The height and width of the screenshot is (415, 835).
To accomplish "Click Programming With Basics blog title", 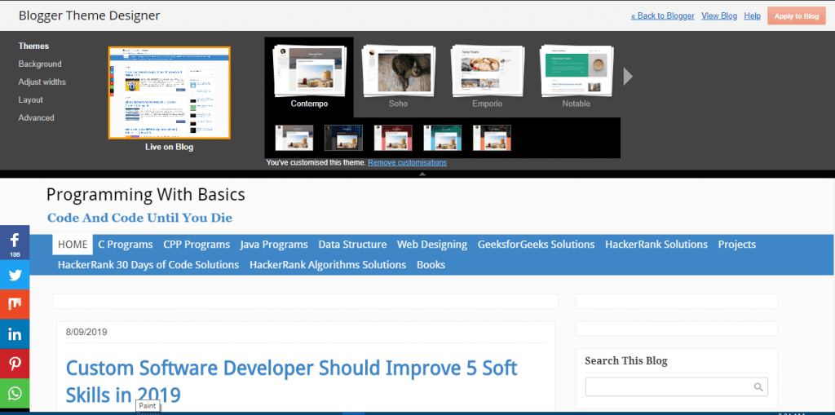I will point(146,194).
